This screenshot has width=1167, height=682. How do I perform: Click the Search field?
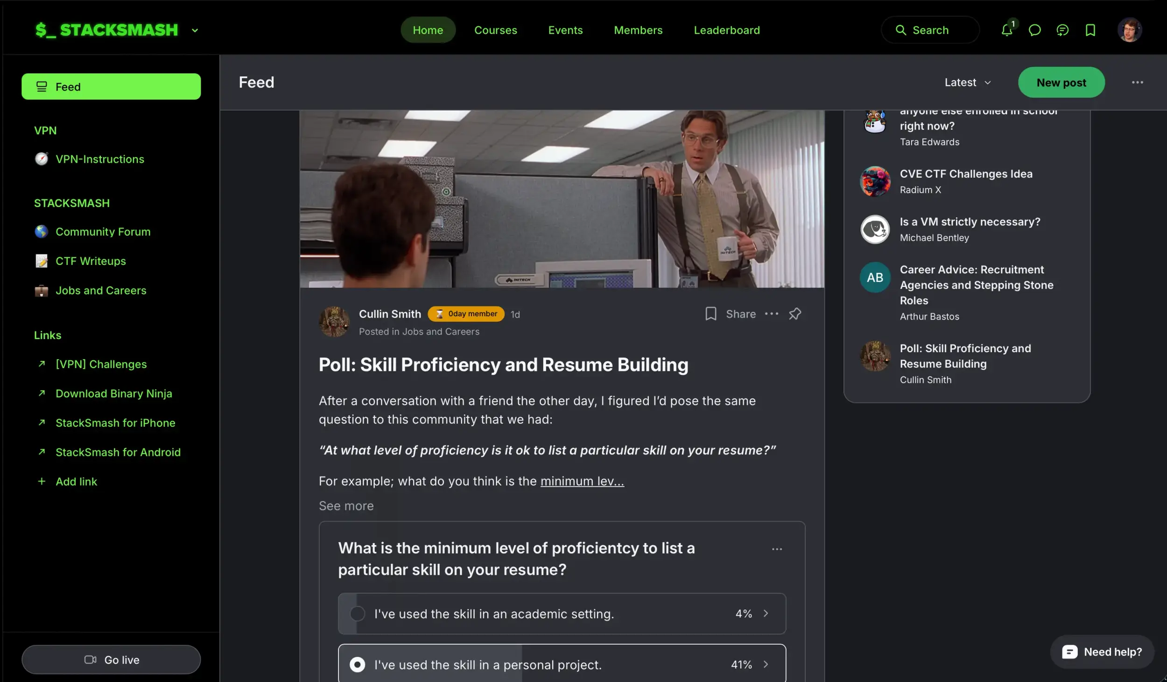coord(930,30)
